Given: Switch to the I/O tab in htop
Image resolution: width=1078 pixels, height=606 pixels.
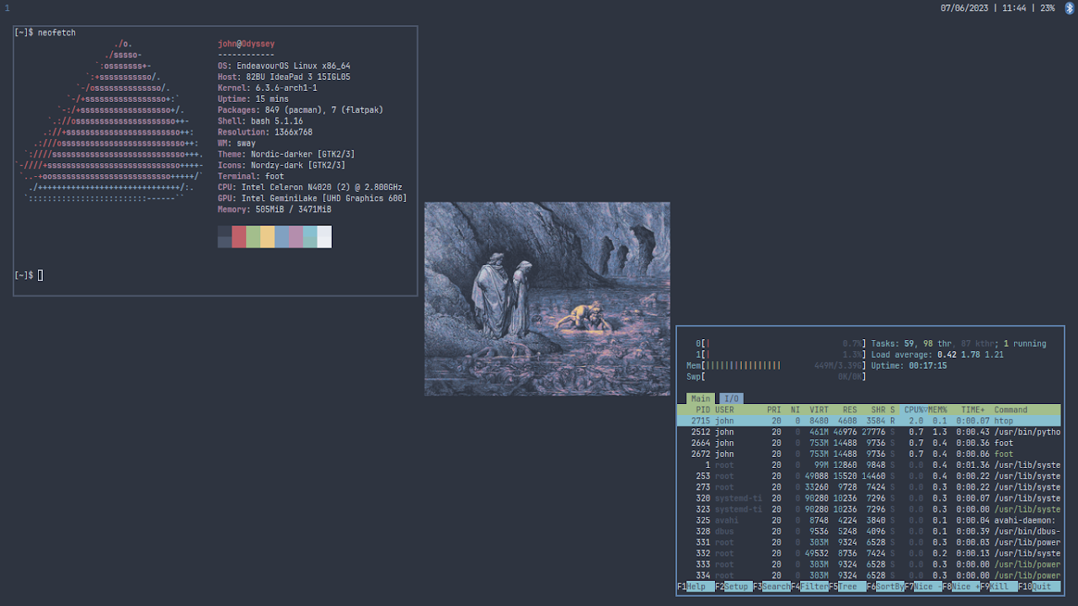Looking at the screenshot, I should 731,399.
